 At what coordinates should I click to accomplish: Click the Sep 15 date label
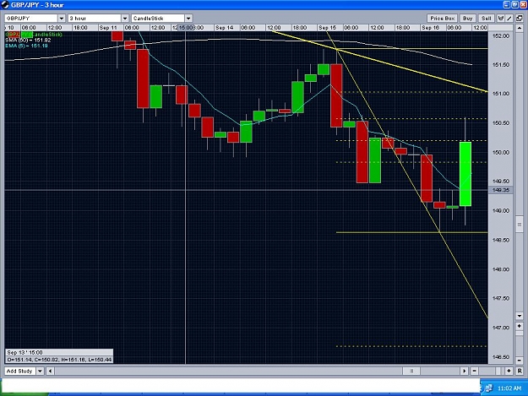327,28
